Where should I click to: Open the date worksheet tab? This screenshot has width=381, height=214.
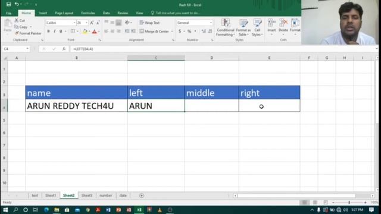123,196
